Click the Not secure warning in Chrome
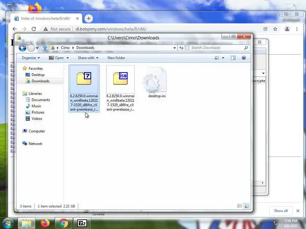The image size is (306, 229). point(57,29)
